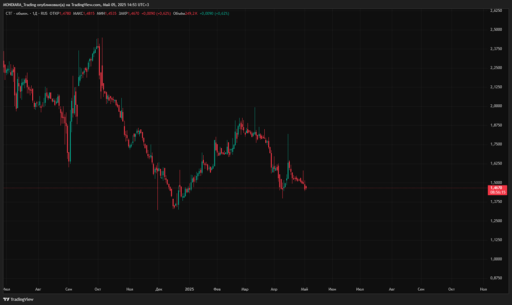Screen dimensions: 512x305
Task: Click the bar countdown timer 08:56:15
Action: click(x=498, y=192)
